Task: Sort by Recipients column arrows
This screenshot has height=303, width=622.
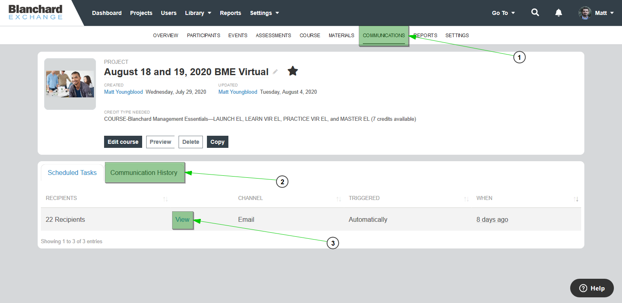Action: (x=165, y=199)
